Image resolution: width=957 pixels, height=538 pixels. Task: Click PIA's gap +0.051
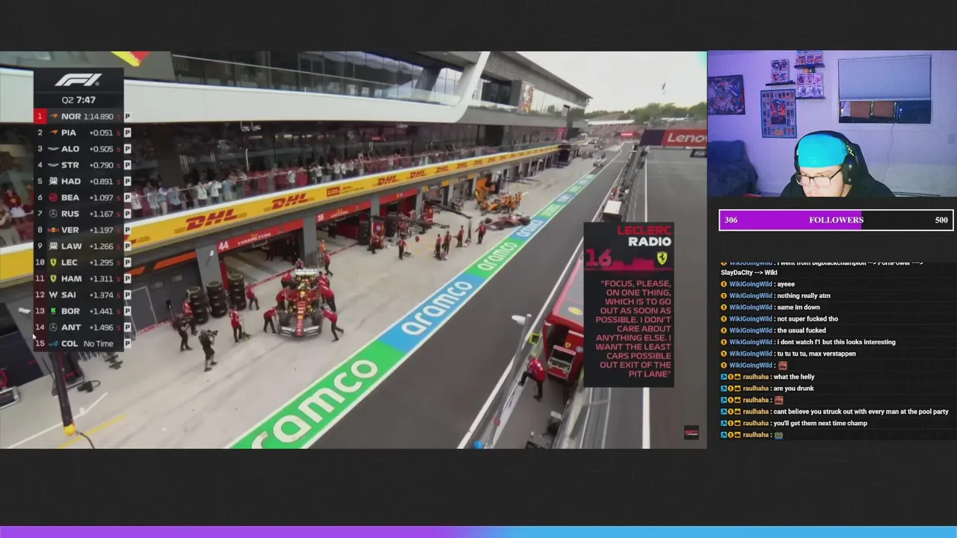pos(101,133)
